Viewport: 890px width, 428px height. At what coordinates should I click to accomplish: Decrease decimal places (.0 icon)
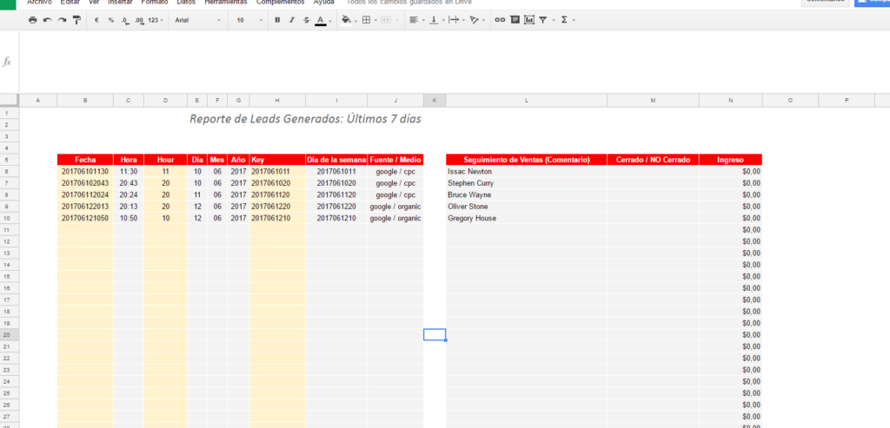point(125,20)
